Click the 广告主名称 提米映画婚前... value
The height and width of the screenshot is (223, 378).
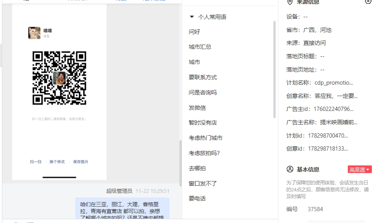pyautogui.click(x=339, y=122)
